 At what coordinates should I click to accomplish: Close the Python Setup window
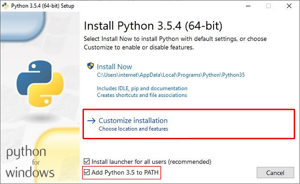coord(288,6)
